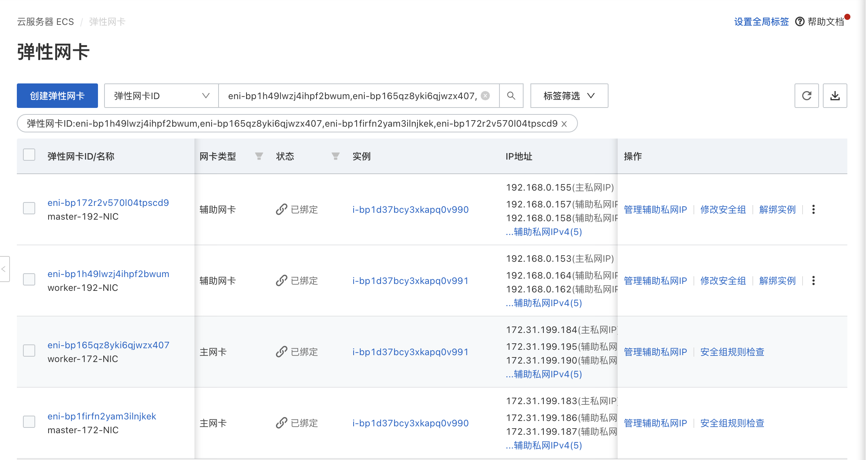The width and height of the screenshot is (868, 460).
Task: Remove the ENI ID filter tag via its X
Action: tap(564, 123)
